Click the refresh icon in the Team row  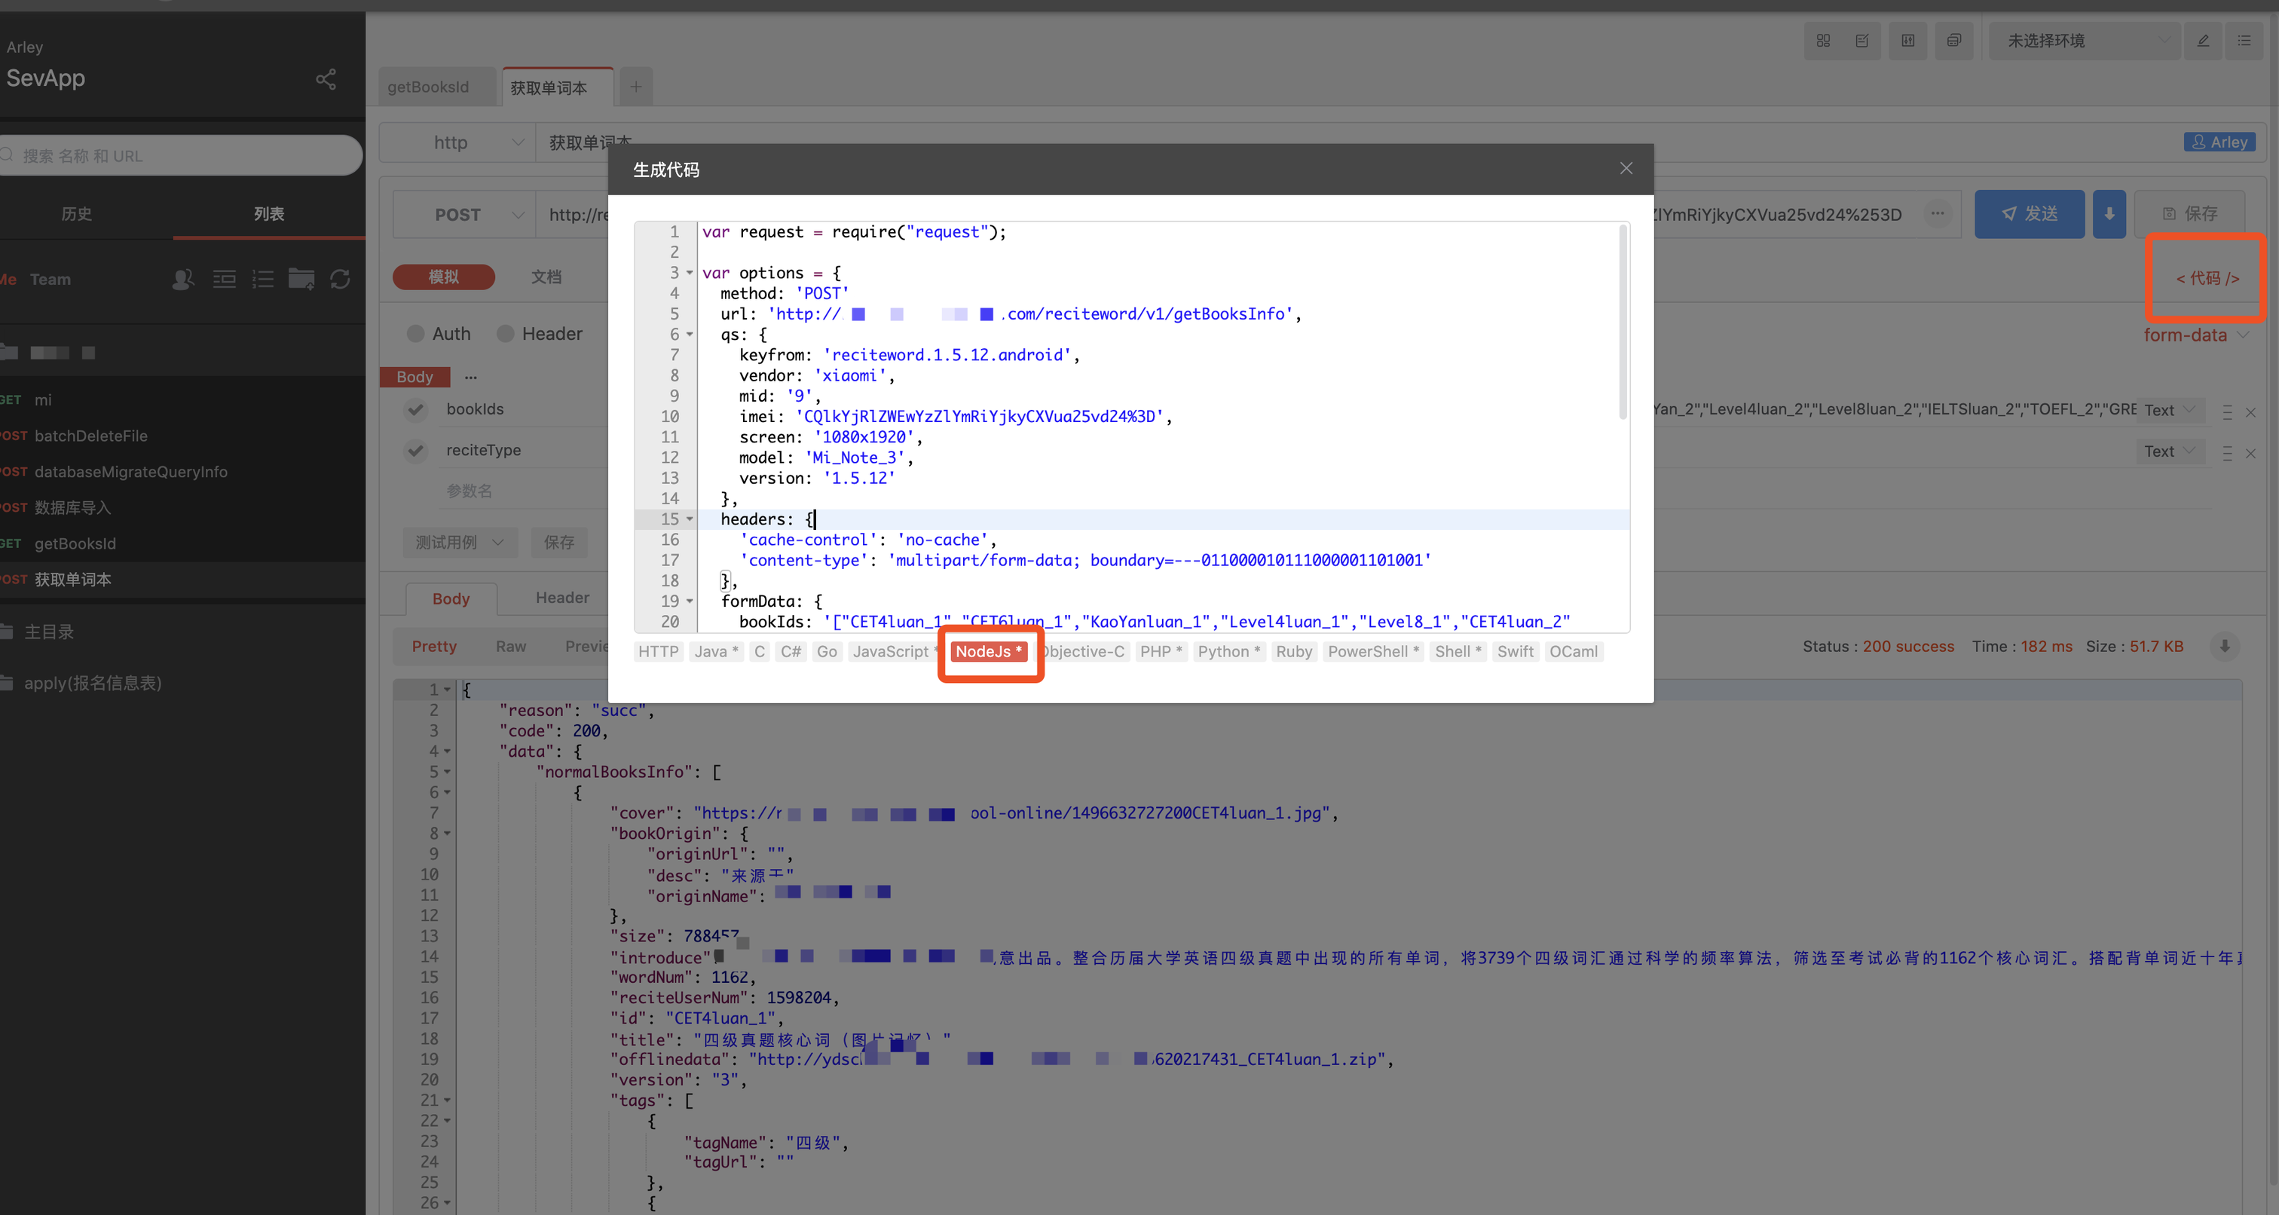340,280
